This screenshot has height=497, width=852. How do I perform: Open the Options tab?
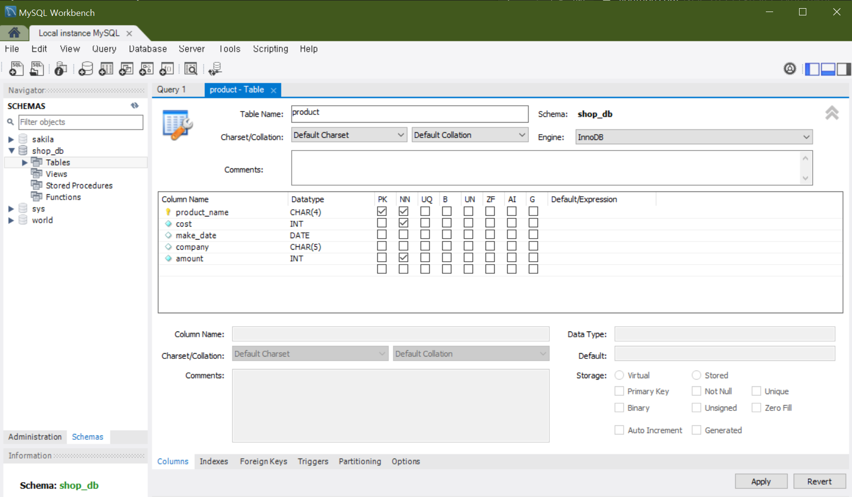click(406, 461)
